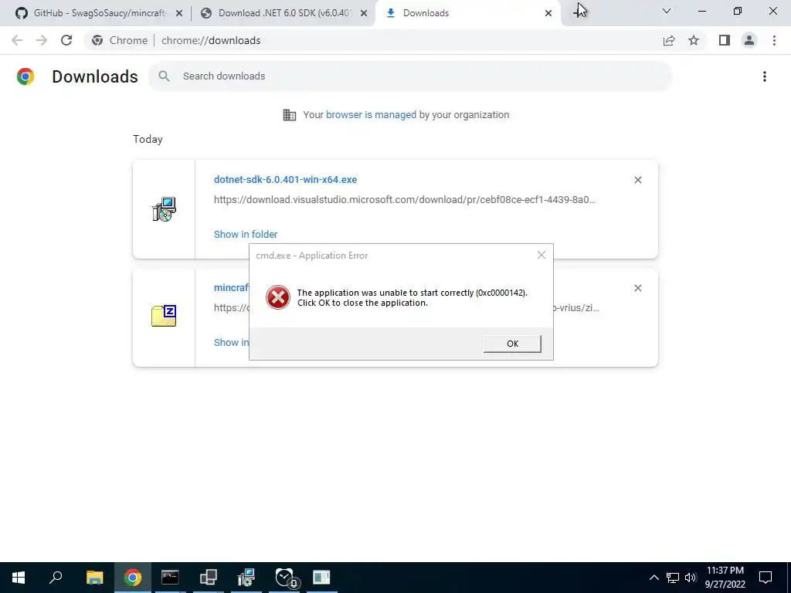Image resolution: width=791 pixels, height=593 pixels.
Task: Close the Download .NET 6.0 SDK tab
Action: (x=364, y=14)
